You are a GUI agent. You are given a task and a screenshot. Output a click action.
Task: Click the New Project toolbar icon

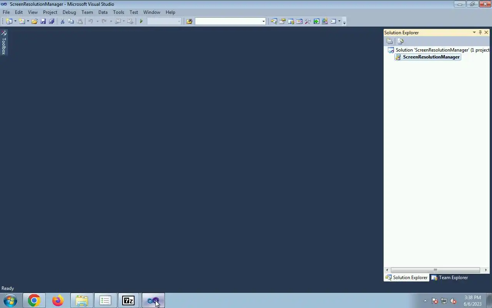[9, 21]
